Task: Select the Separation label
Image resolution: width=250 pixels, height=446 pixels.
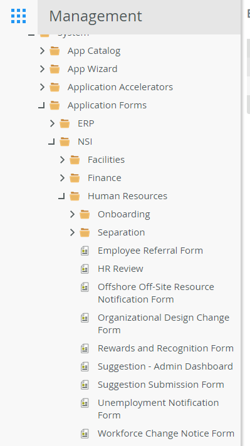Action: 122,232
